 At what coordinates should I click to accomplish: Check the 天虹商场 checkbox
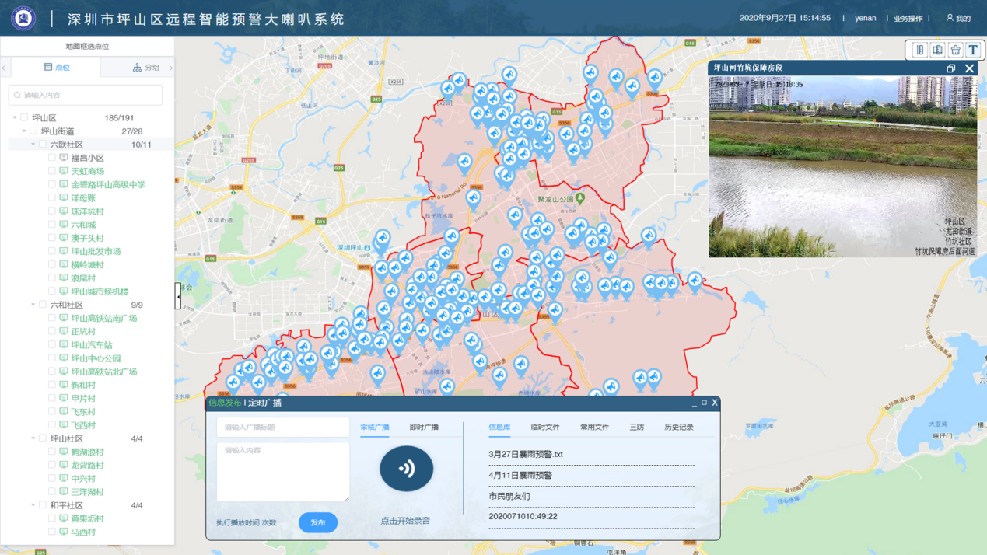pyautogui.click(x=52, y=171)
